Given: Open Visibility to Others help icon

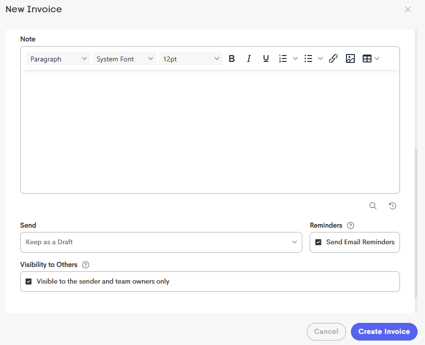Looking at the screenshot, I should tap(86, 265).
